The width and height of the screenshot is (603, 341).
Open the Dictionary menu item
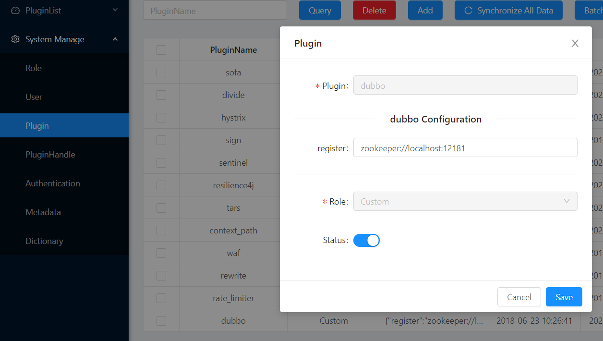(x=64, y=241)
